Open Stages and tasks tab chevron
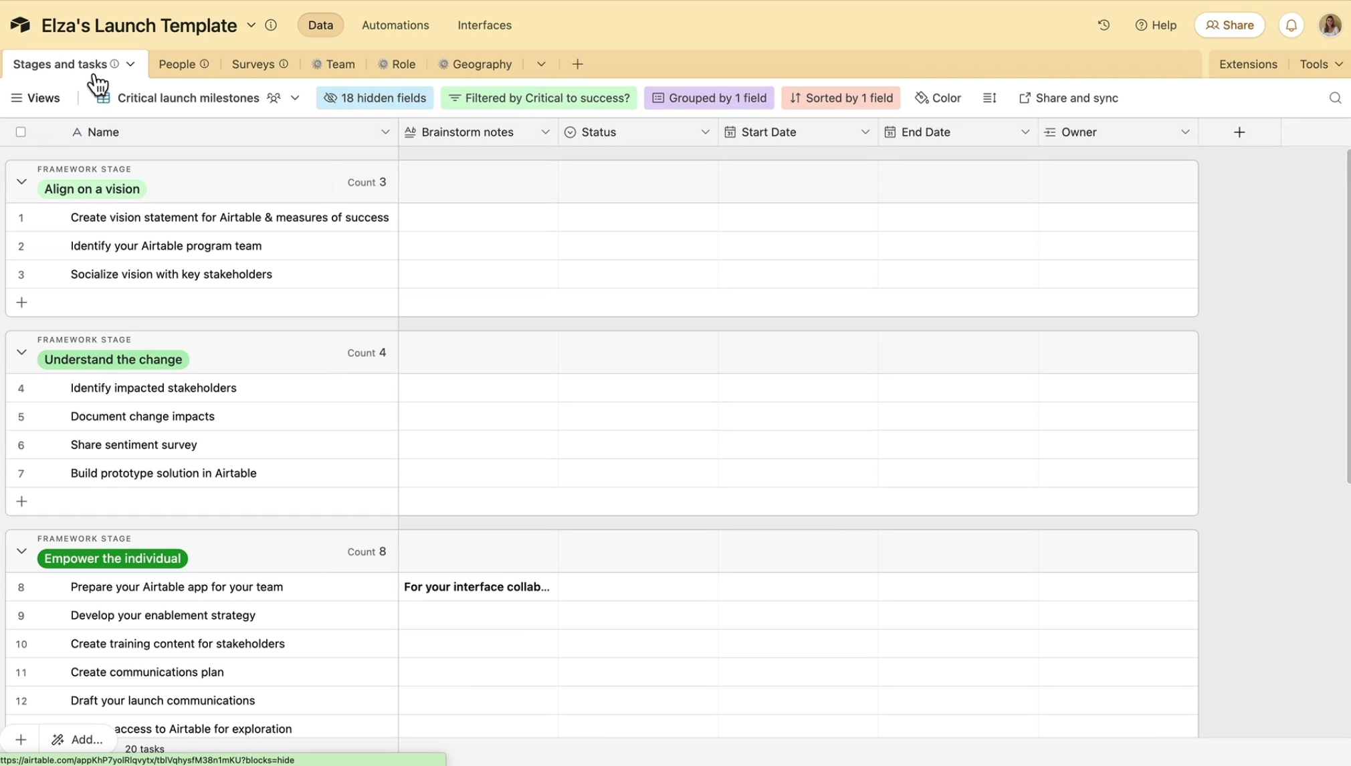Image resolution: width=1351 pixels, height=766 pixels. 130,64
